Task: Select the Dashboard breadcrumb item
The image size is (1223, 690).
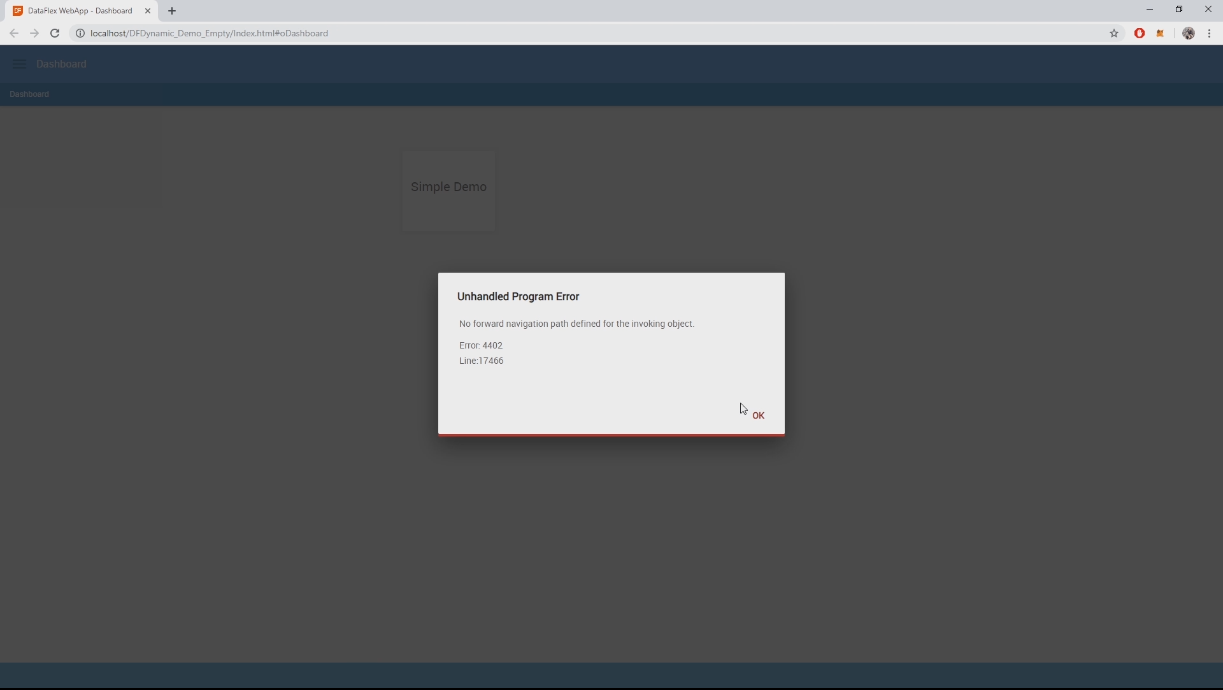Action: [x=29, y=94]
